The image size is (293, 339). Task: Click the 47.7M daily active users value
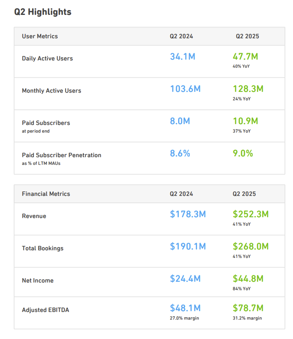coord(245,56)
